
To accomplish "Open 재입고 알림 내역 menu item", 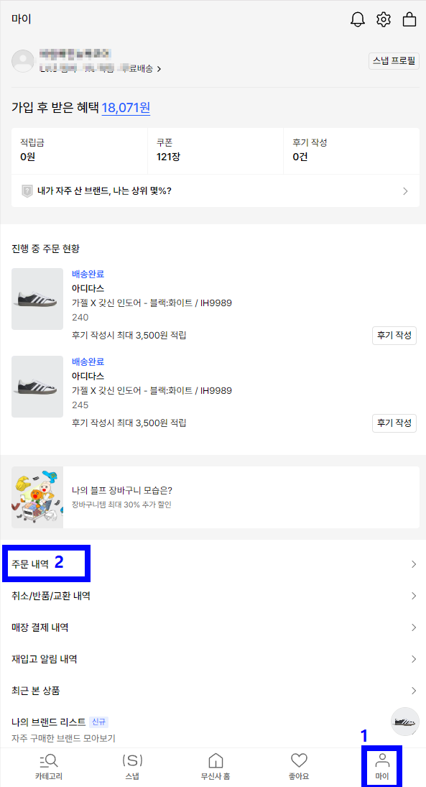I will point(213,658).
